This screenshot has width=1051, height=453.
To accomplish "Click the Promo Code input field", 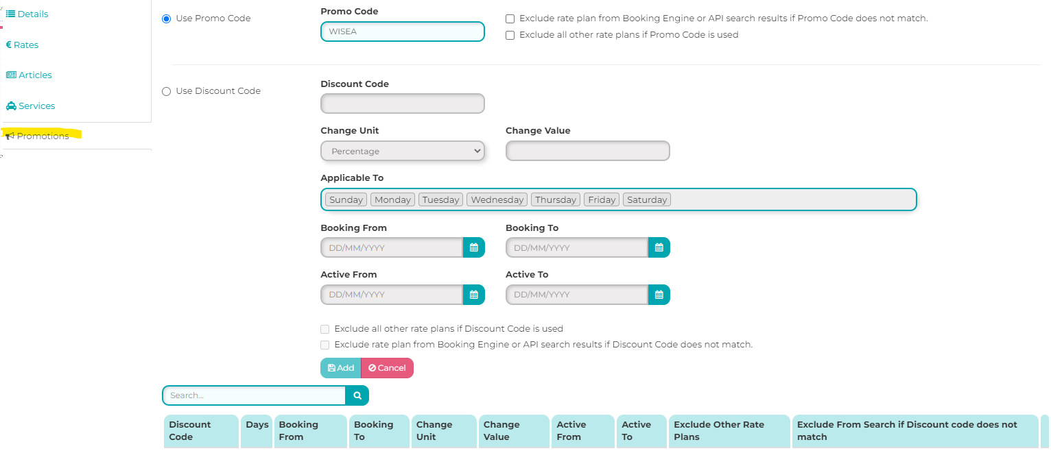I will (x=403, y=32).
